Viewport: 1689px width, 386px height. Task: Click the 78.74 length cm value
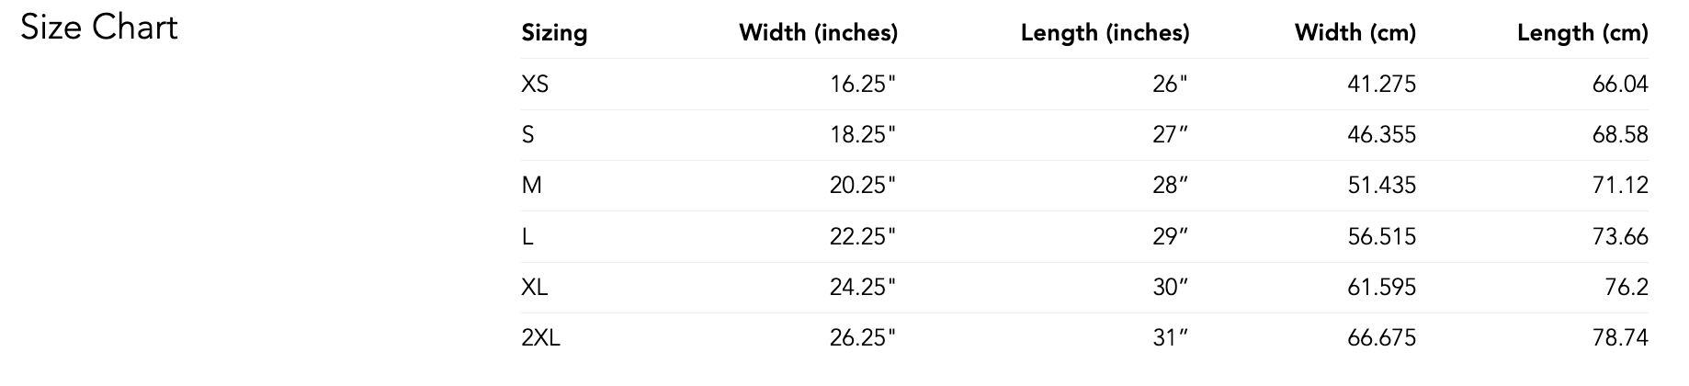(x=1620, y=338)
